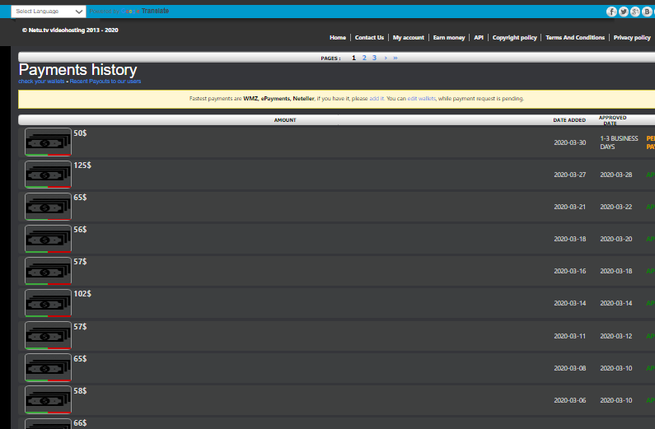Click the Twitter share icon
This screenshot has height=429, width=655.
[624, 12]
